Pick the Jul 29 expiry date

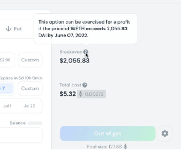29,106
